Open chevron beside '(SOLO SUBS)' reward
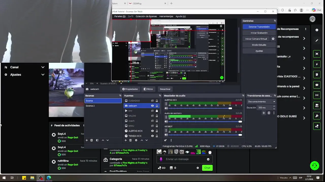325x182 pixels. [x=304, y=118]
